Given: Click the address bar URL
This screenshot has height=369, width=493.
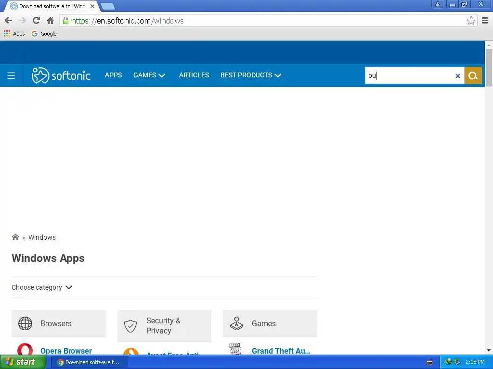Looking at the screenshot, I should point(127,21).
